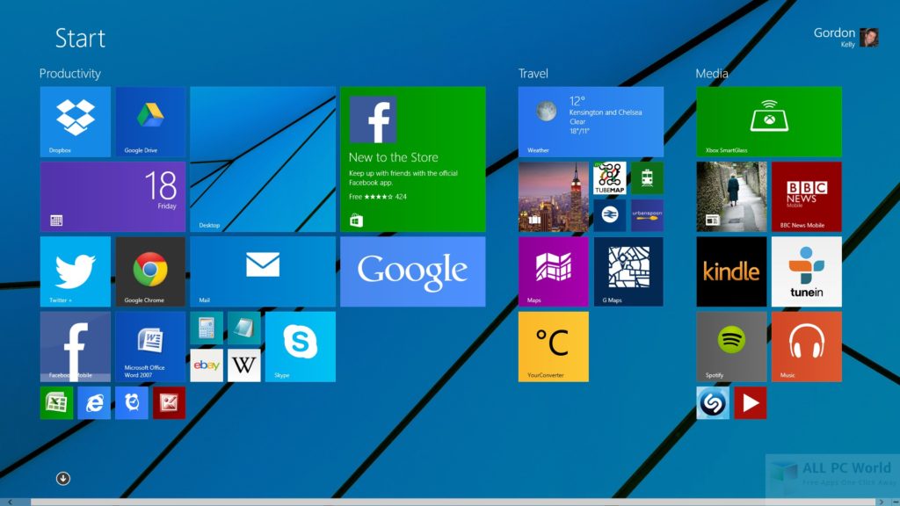
Task: Open the Mail tile
Action: (x=263, y=271)
